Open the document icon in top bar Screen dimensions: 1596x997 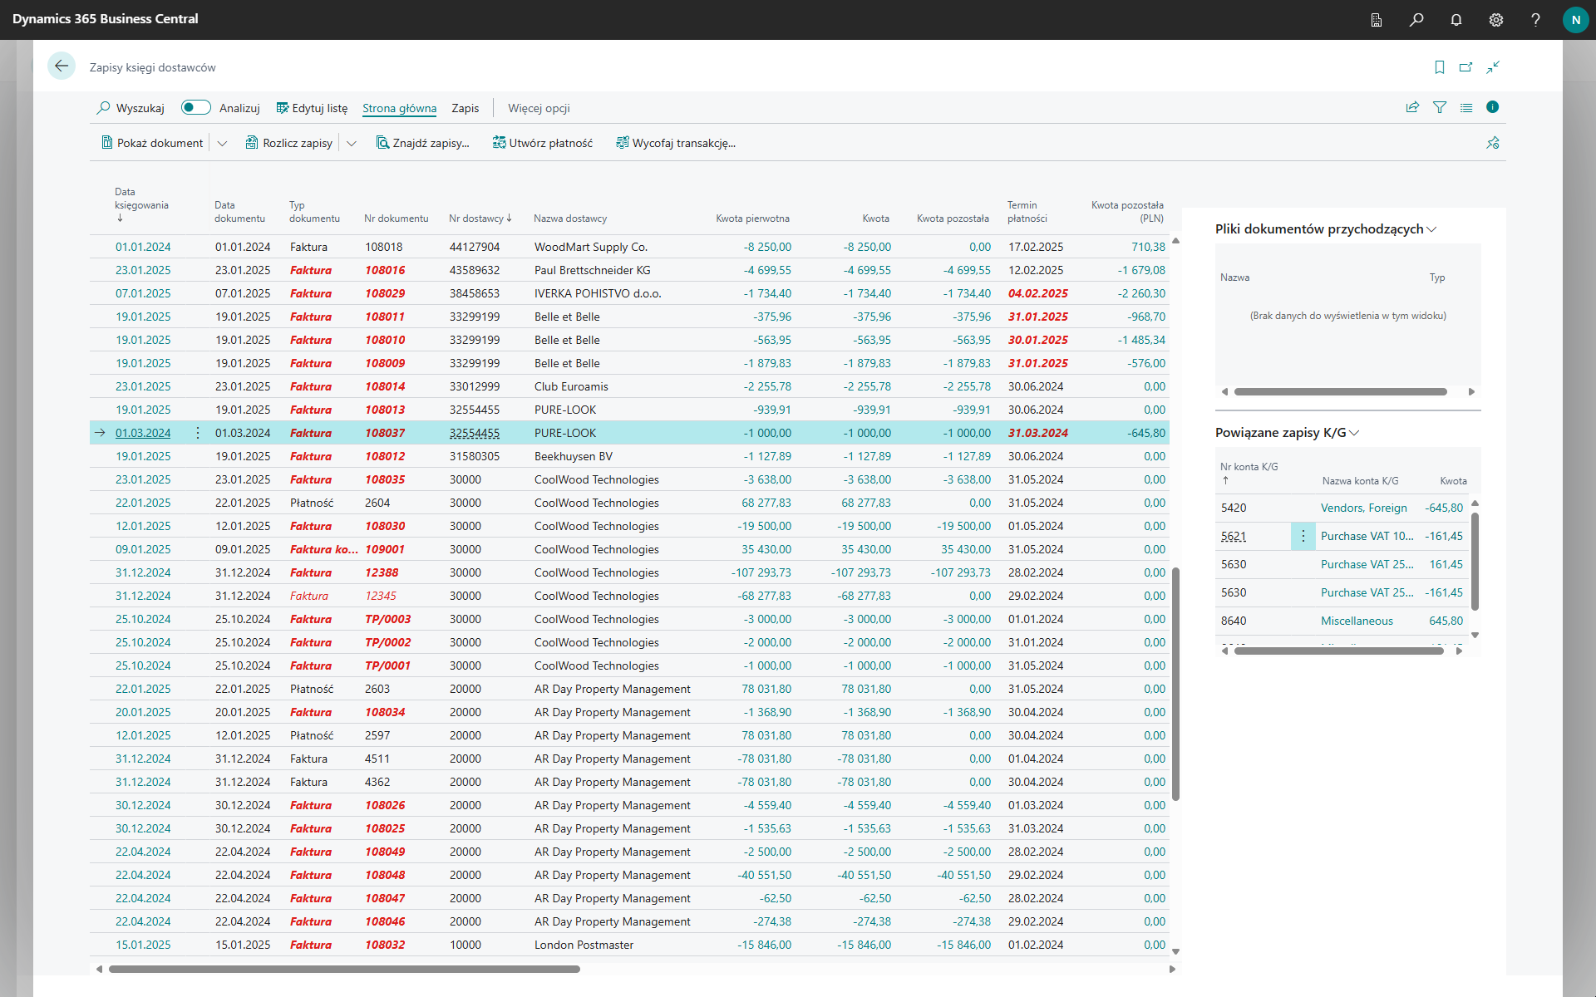point(1377,20)
